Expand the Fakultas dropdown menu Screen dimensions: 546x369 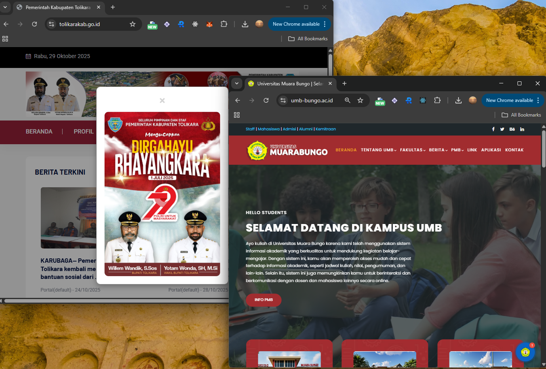coord(413,150)
